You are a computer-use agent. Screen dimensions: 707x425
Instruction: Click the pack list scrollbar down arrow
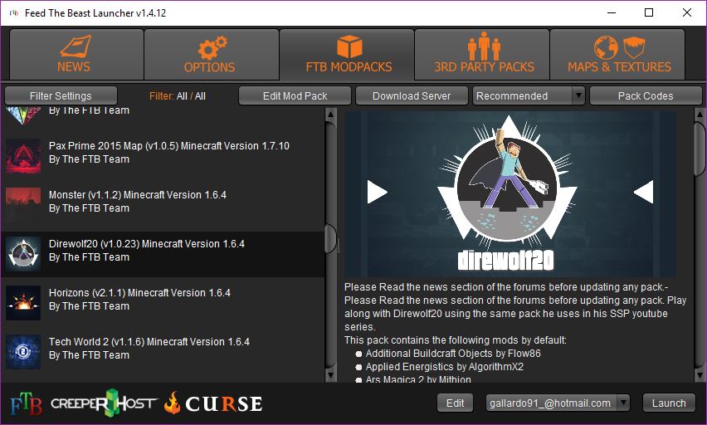(330, 375)
